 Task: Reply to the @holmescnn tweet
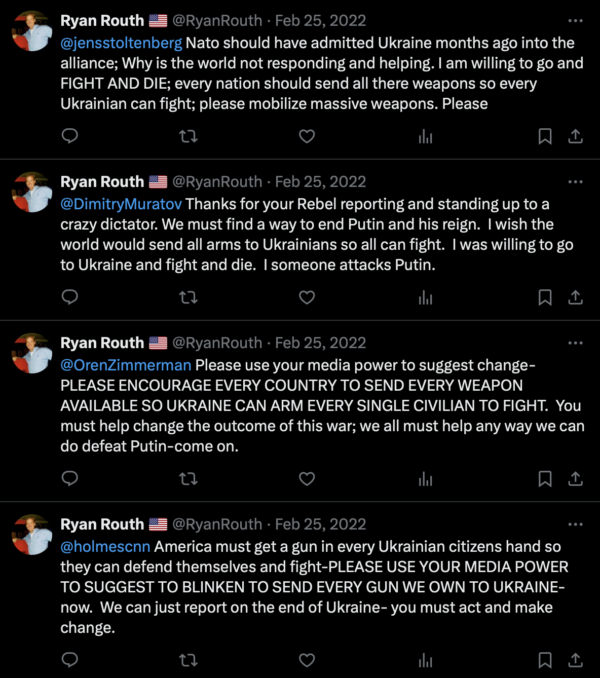[x=69, y=660]
